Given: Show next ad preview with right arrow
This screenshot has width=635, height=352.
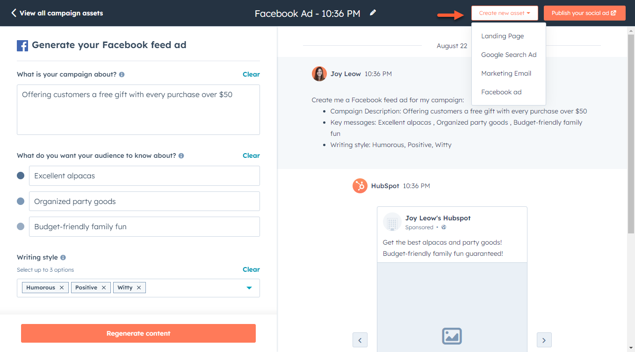Looking at the screenshot, I should click(544, 340).
